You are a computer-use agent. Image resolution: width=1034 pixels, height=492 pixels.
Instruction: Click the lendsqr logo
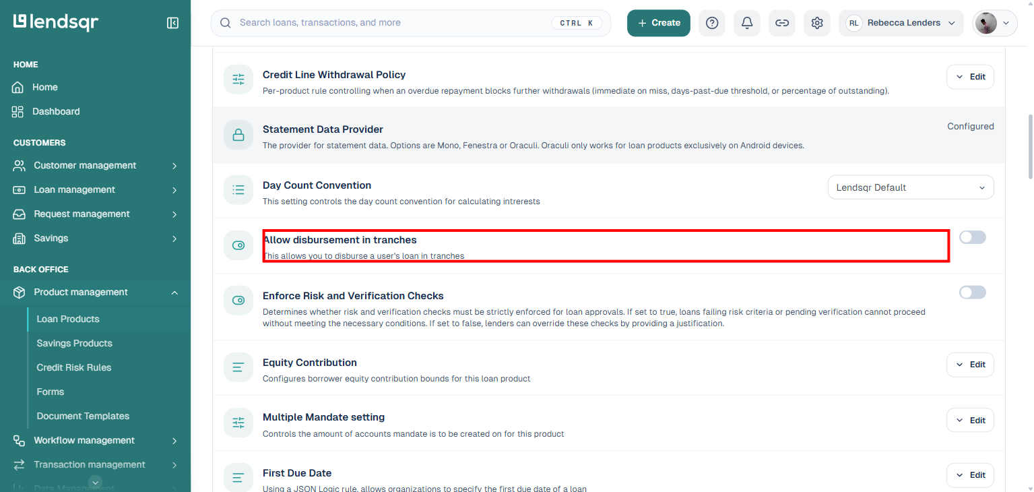56,22
